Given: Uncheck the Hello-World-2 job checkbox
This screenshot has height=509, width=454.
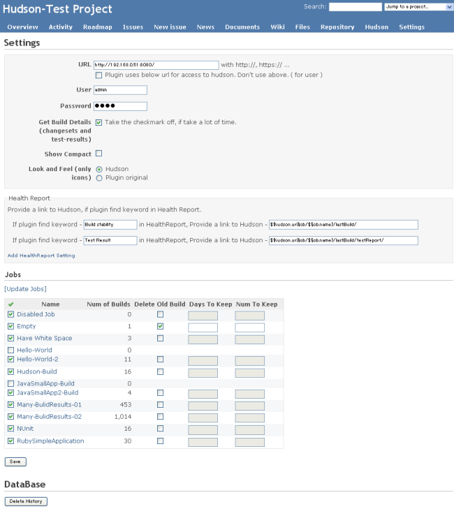Looking at the screenshot, I should (x=10, y=360).
